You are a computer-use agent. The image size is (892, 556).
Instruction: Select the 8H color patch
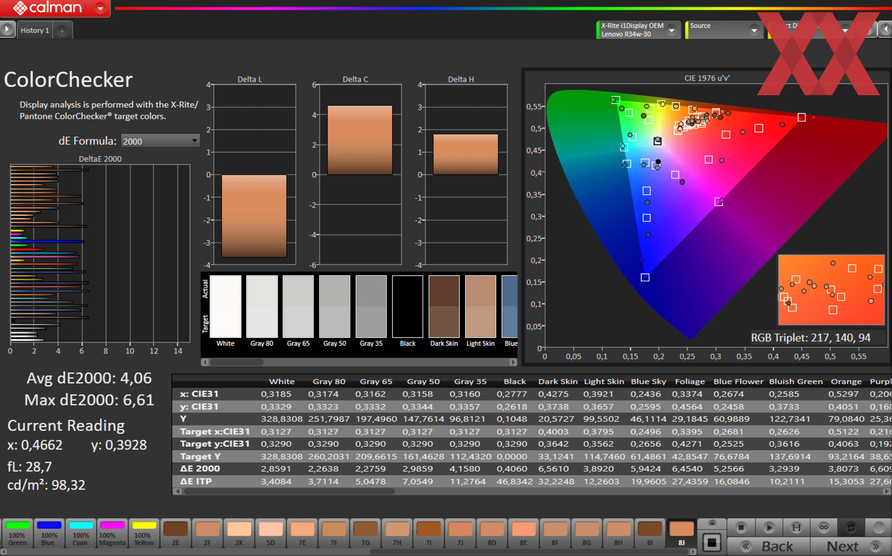tap(618, 533)
